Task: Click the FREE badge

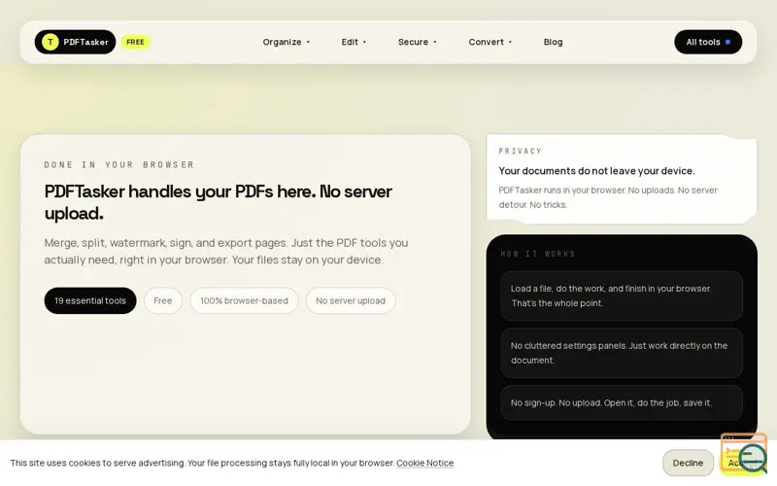Action: (x=135, y=42)
